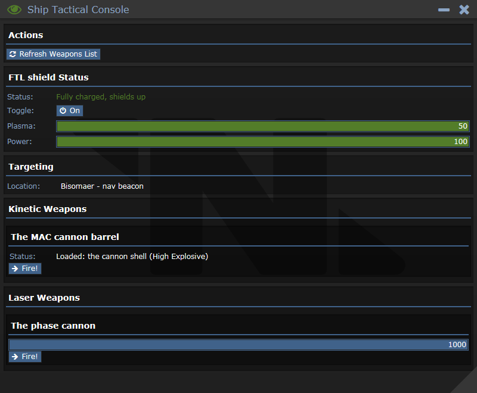This screenshot has width=477, height=393.
Task: Click the 'The MAC cannon barrel' heading
Action: 65,237
